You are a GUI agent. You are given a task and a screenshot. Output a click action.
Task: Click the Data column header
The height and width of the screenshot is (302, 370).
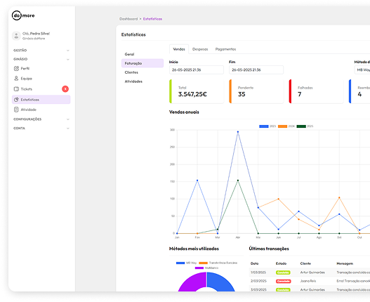254,263
